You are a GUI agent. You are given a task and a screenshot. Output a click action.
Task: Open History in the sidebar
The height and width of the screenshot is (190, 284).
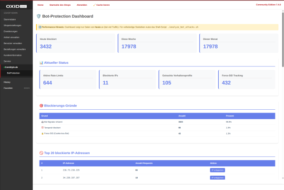click(x=7, y=82)
